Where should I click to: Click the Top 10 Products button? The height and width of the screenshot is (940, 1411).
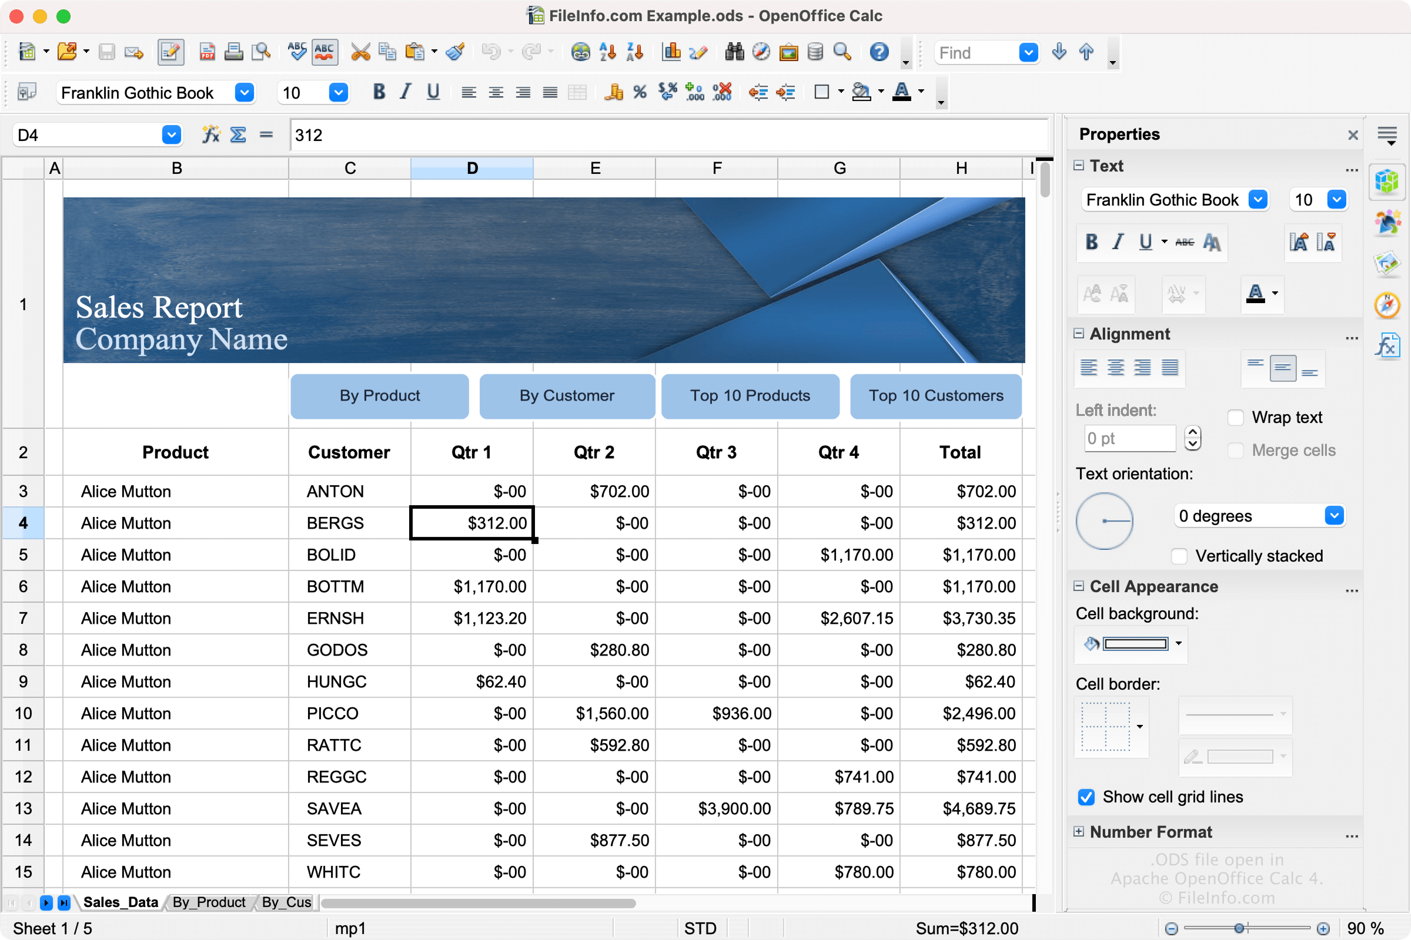pyautogui.click(x=750, y=394)
